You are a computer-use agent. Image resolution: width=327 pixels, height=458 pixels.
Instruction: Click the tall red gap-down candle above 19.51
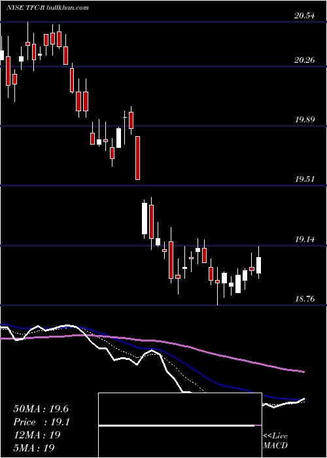[x=137, y=158]
